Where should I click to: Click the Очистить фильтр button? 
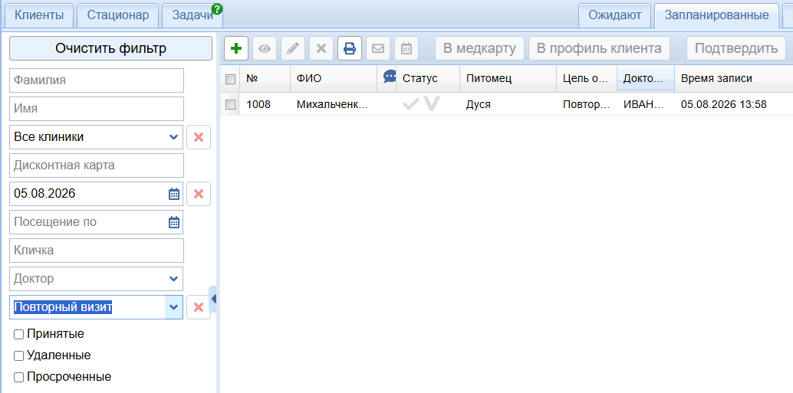click(110, 48)
